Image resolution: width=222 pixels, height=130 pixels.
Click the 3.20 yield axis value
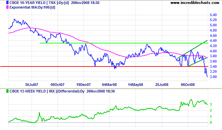[x=213, y=72]
